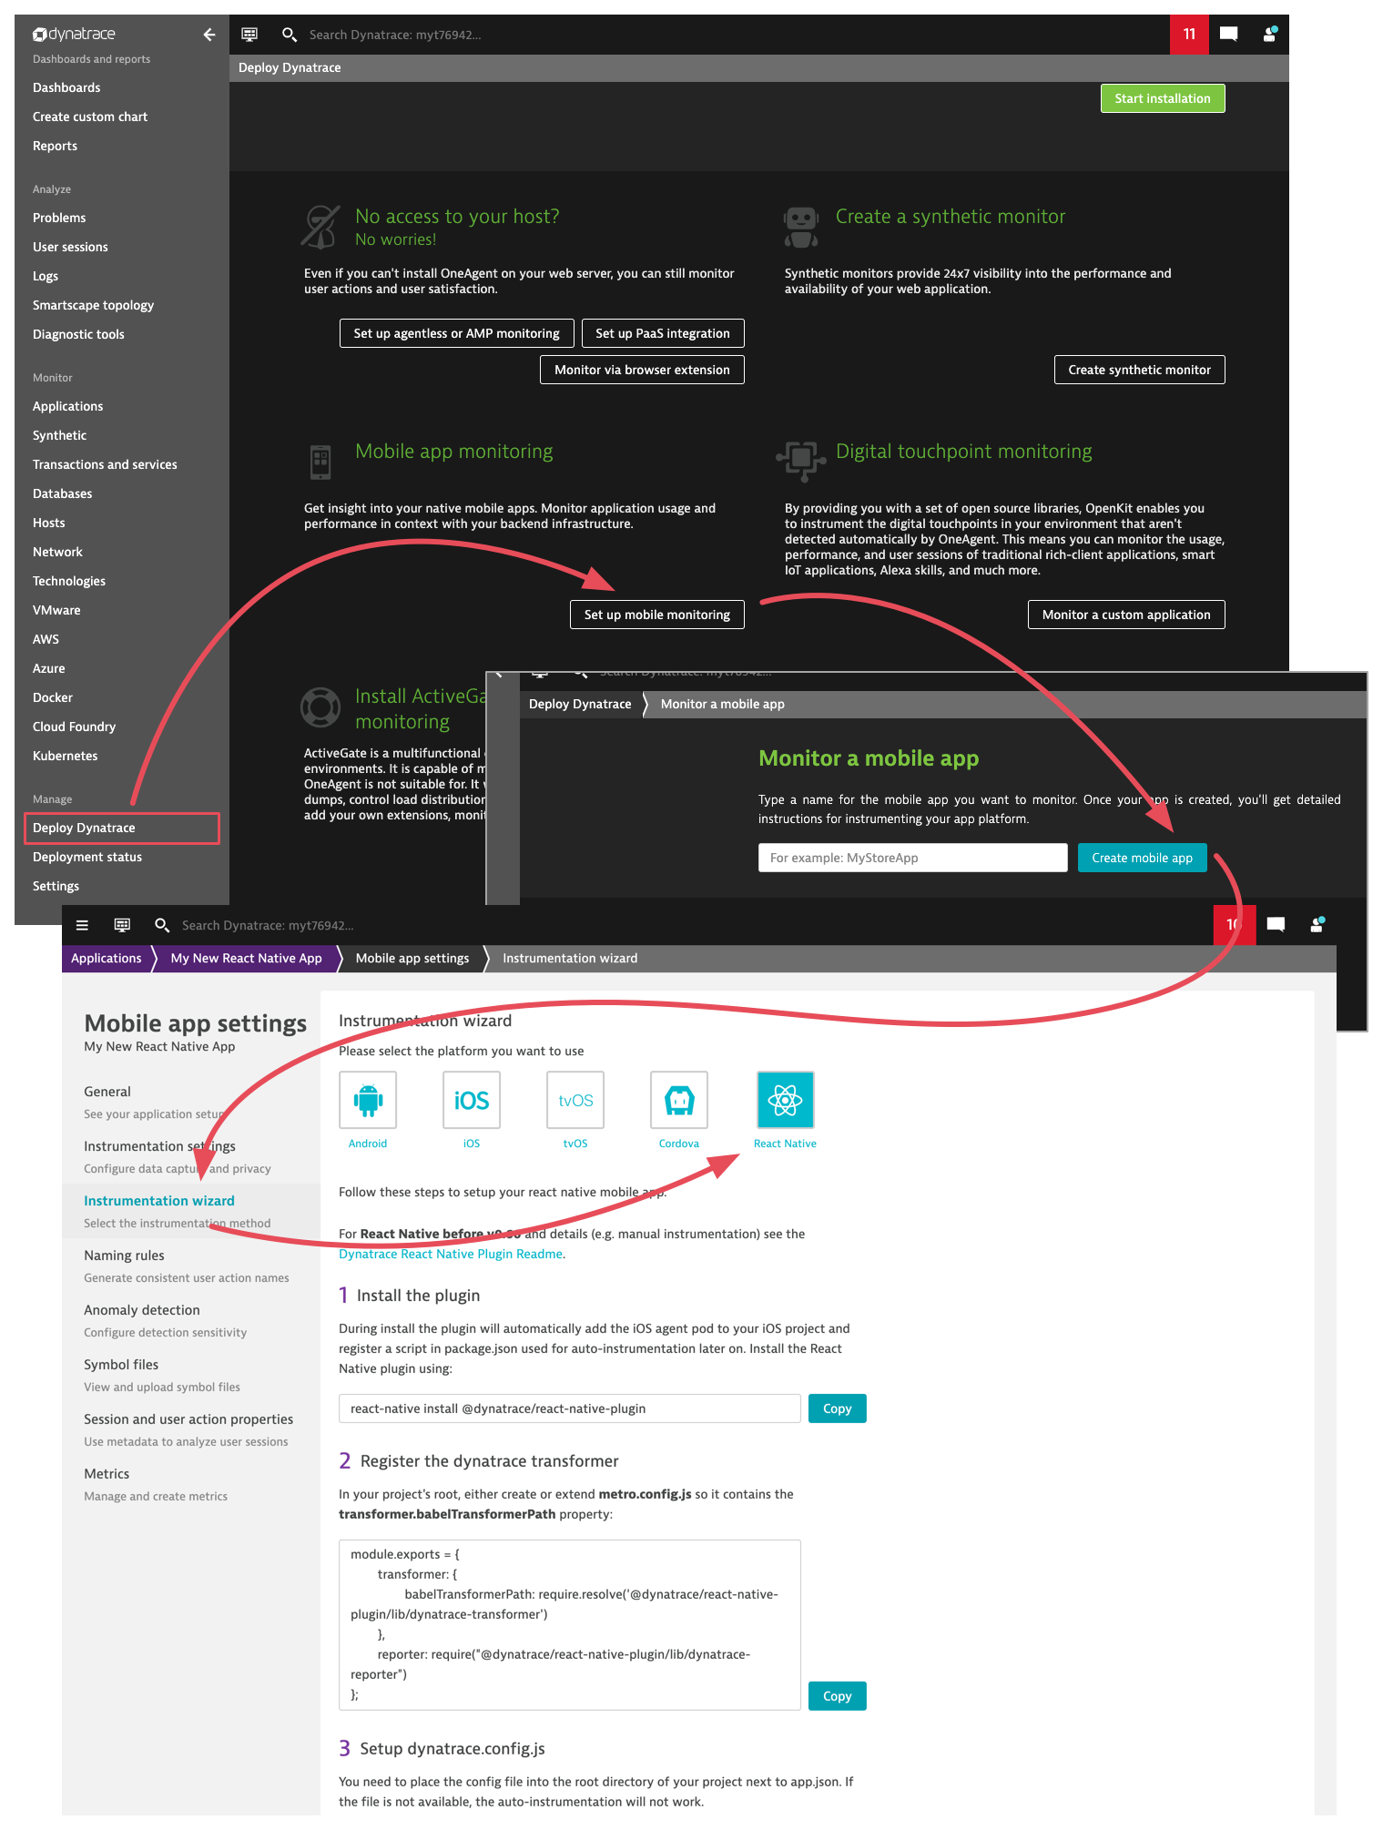
Task: Select React Native platform icon
Action: pos(785,1100)
